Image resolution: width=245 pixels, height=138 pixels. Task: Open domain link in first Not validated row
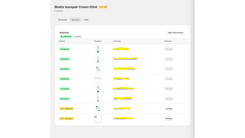122,108
